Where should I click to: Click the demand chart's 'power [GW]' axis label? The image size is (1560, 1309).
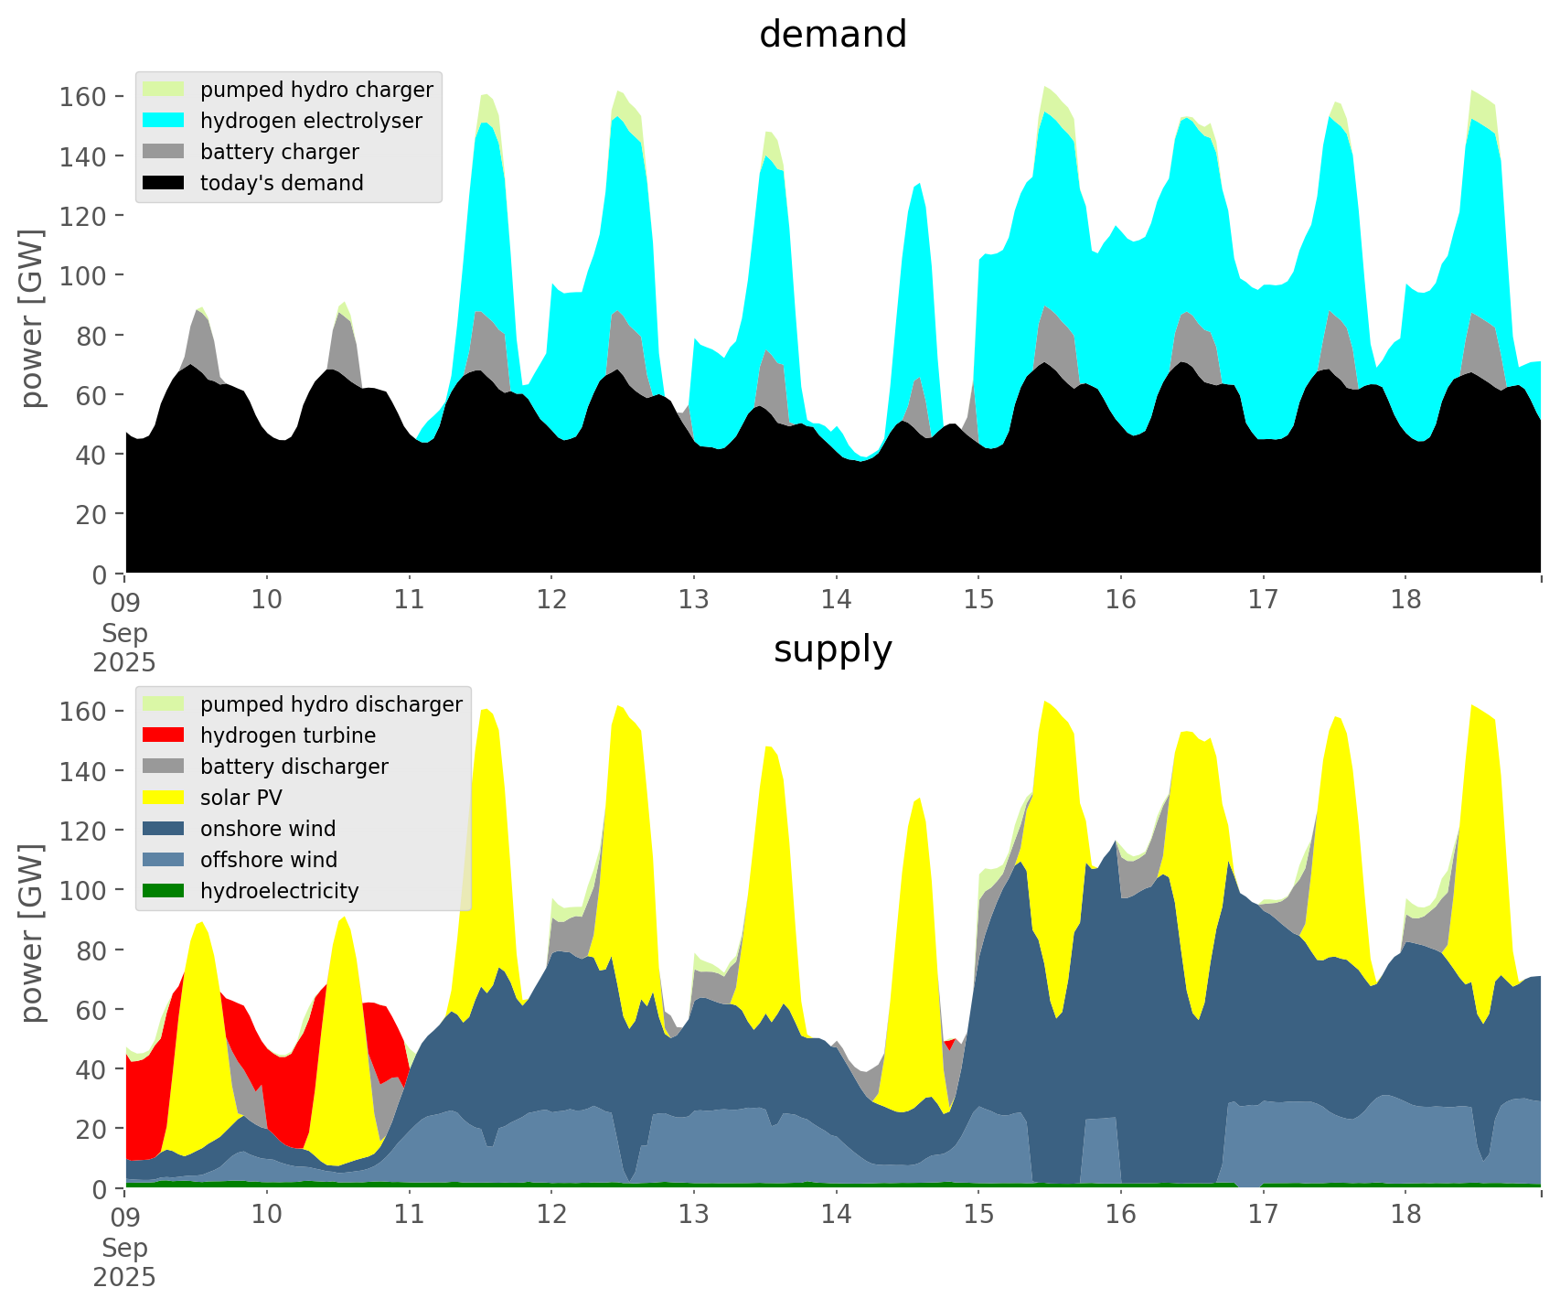31,318
